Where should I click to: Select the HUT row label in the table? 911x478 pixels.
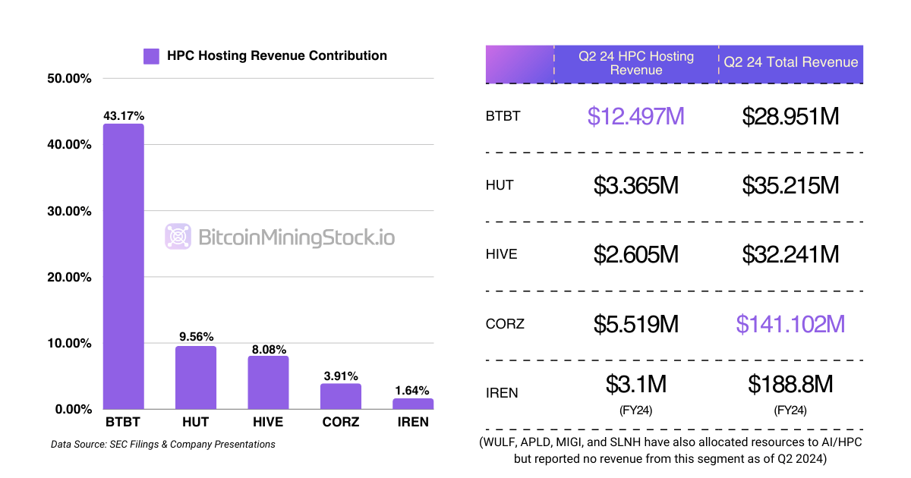click(x=500, y=185)
